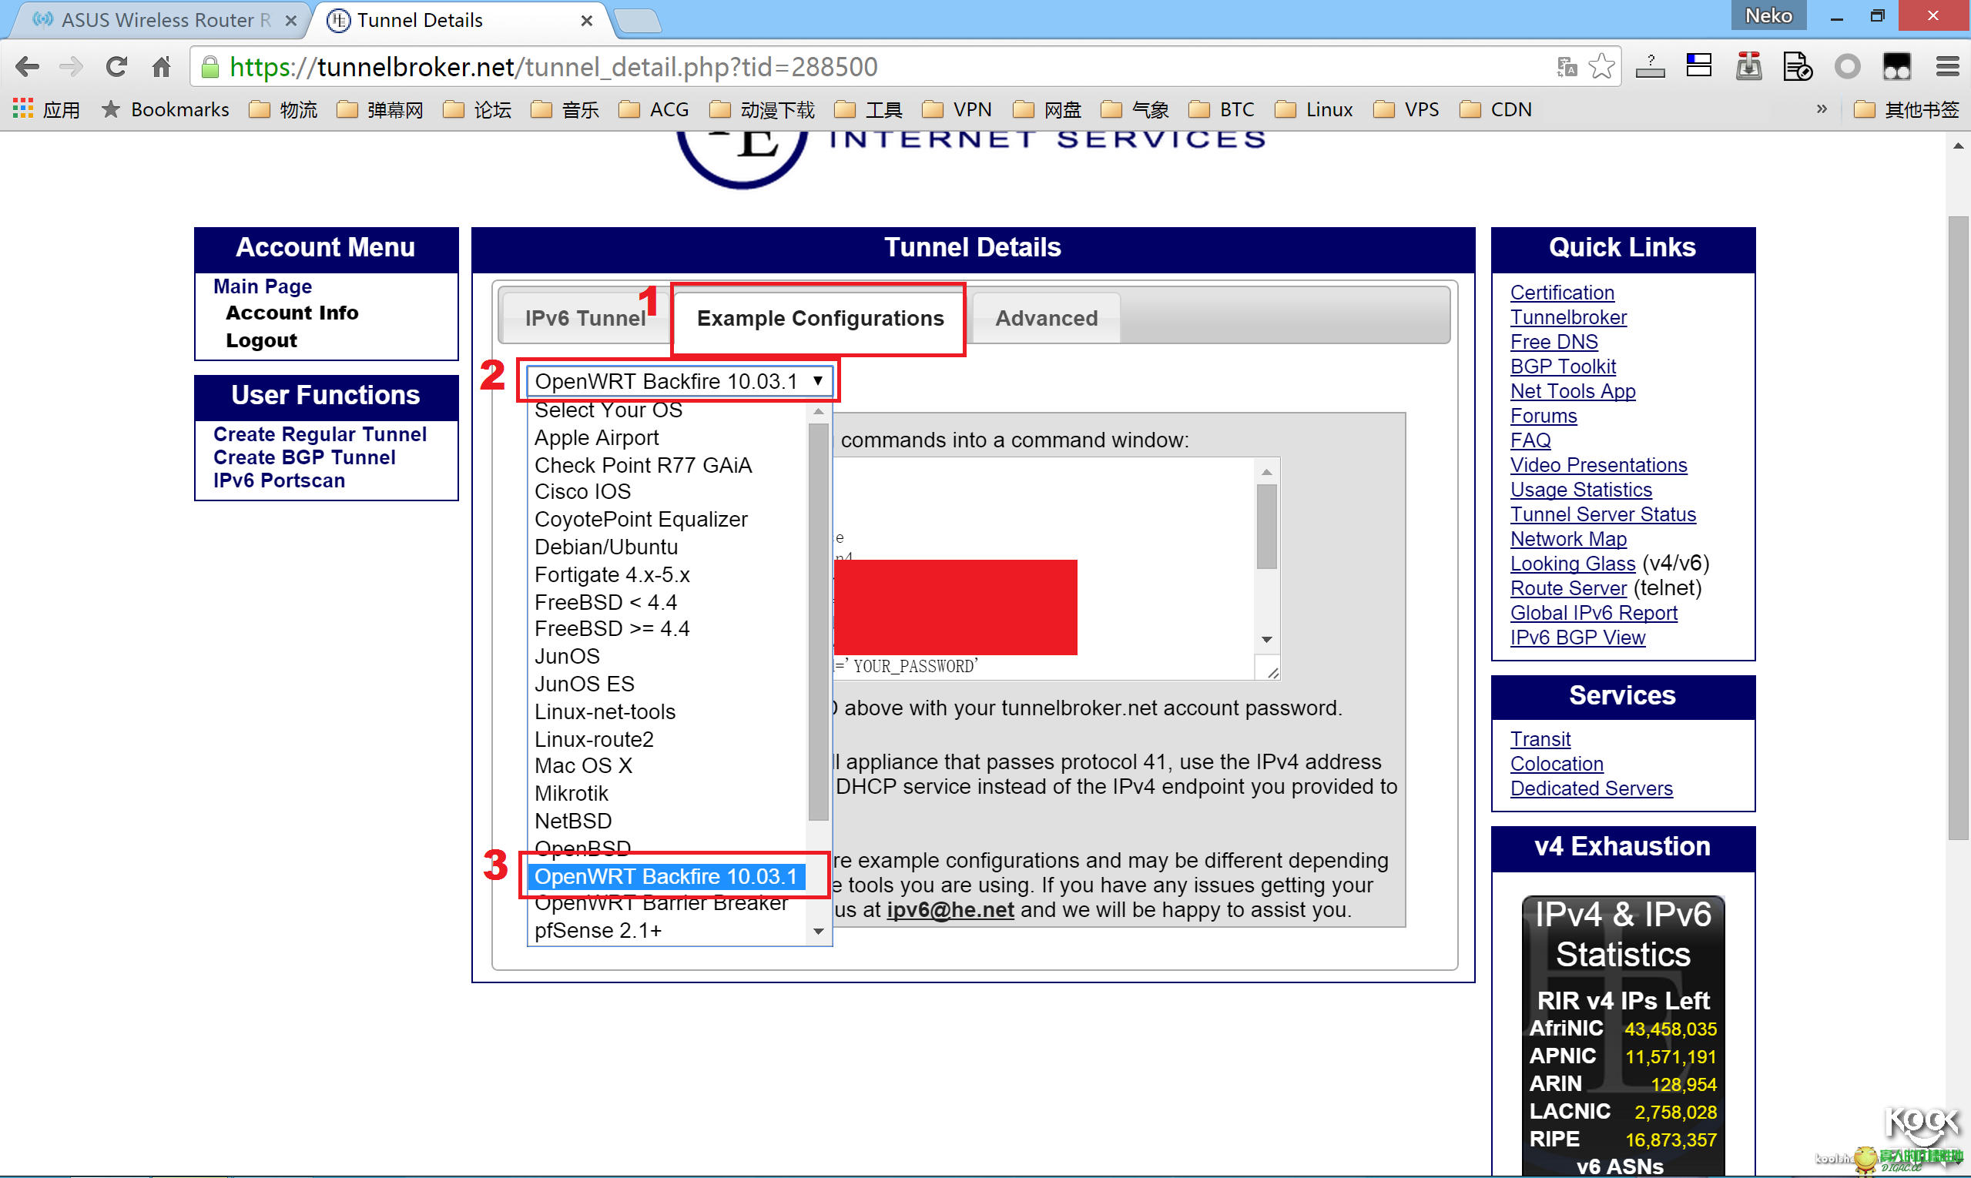Click the OS list scroll down arrow
Image resolution: width=1971 pixels, height=1178 pixels.
pyautogui.click(x=818, y=931)
